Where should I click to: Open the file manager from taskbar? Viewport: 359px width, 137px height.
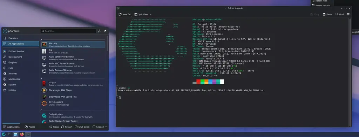[x=15, y=134]
